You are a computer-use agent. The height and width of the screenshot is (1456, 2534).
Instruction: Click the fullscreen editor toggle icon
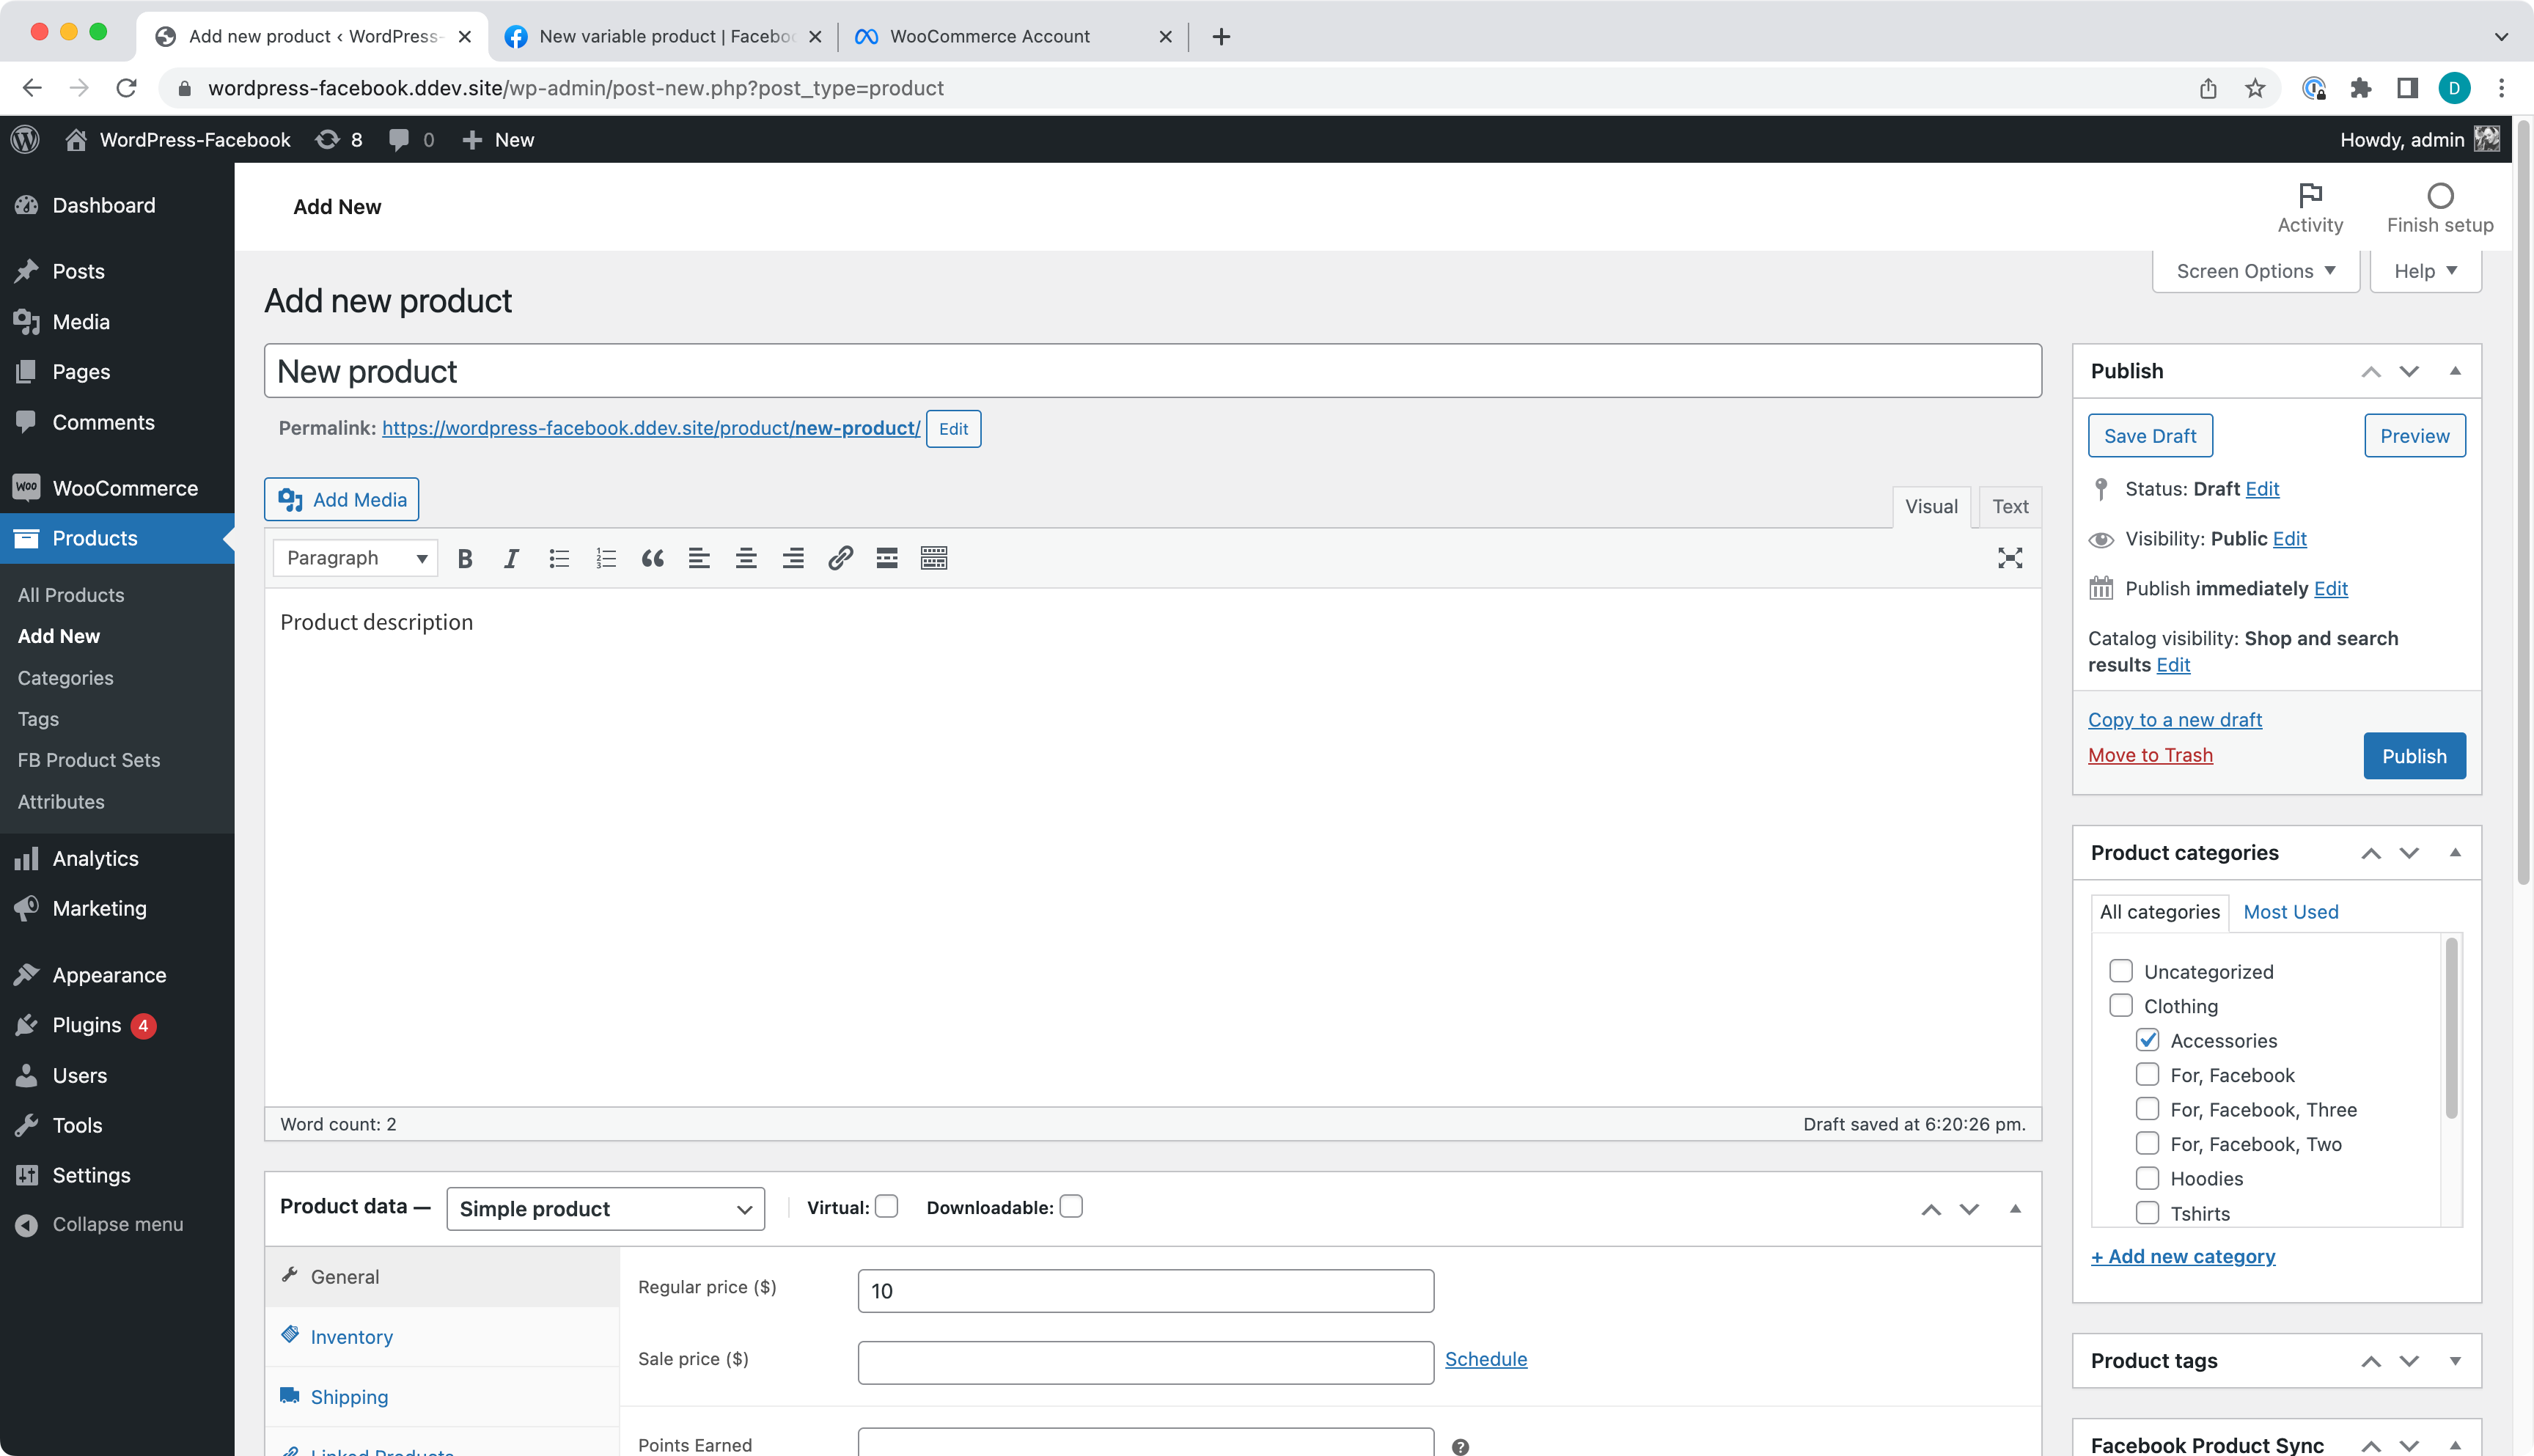coord(2010,556)
